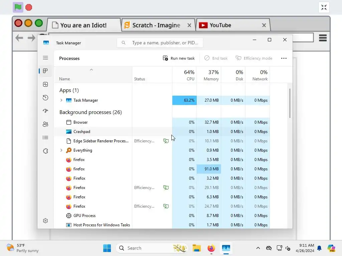Select Host Process for Windows Tasks row
This screenshot has height=256, width=342.
tap(162, 225)
